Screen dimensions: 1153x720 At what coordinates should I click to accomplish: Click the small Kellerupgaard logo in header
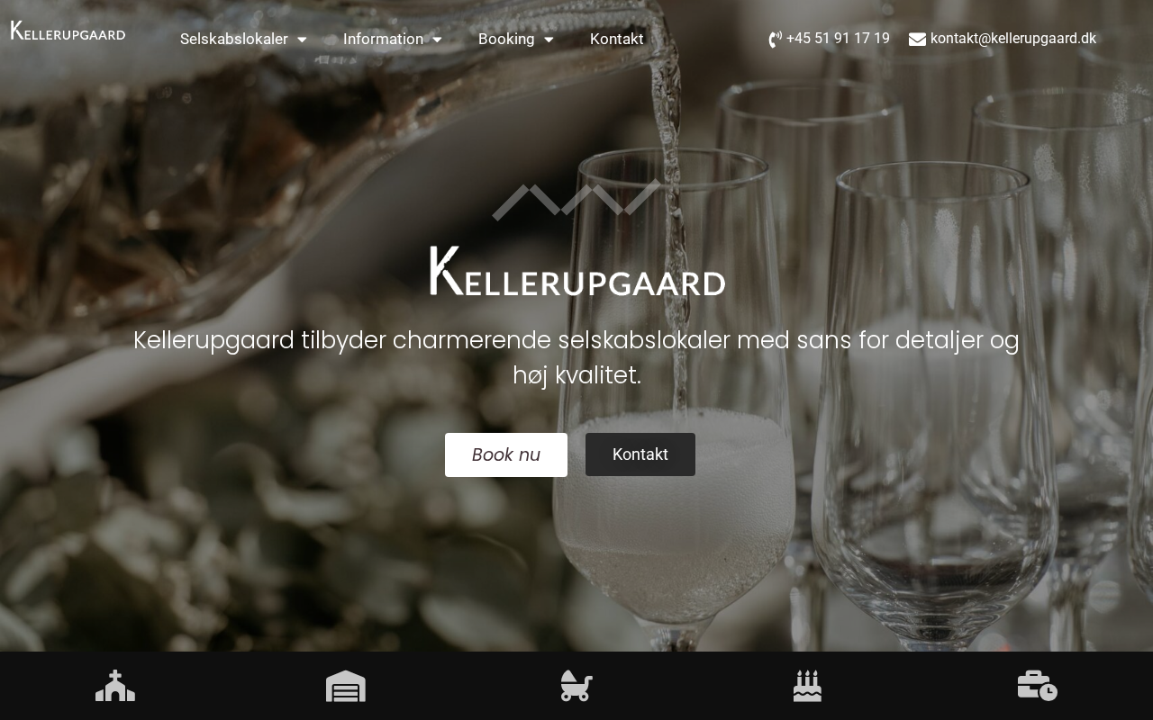(68, 31)
